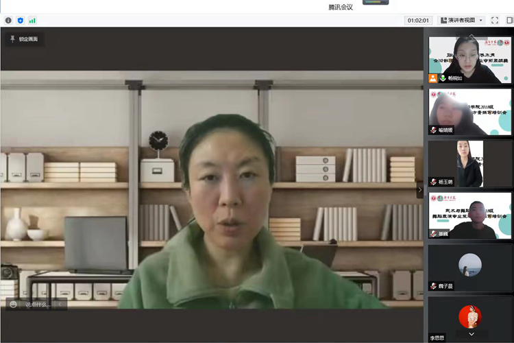The image size is (514, 343).
Task: Click muted mic icon on 杨玉萌 tile
Action: pyautogui.click(x=433, y=182)
